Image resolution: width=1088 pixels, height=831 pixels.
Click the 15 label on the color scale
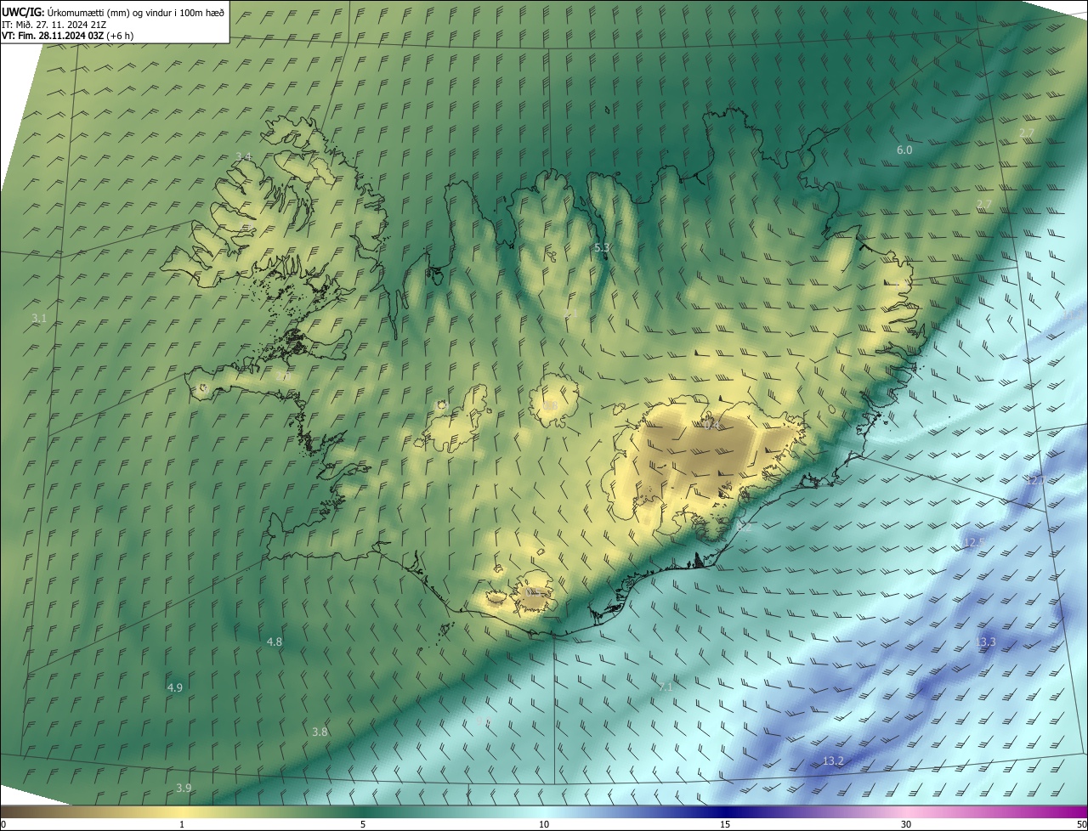tap(725, 824)
